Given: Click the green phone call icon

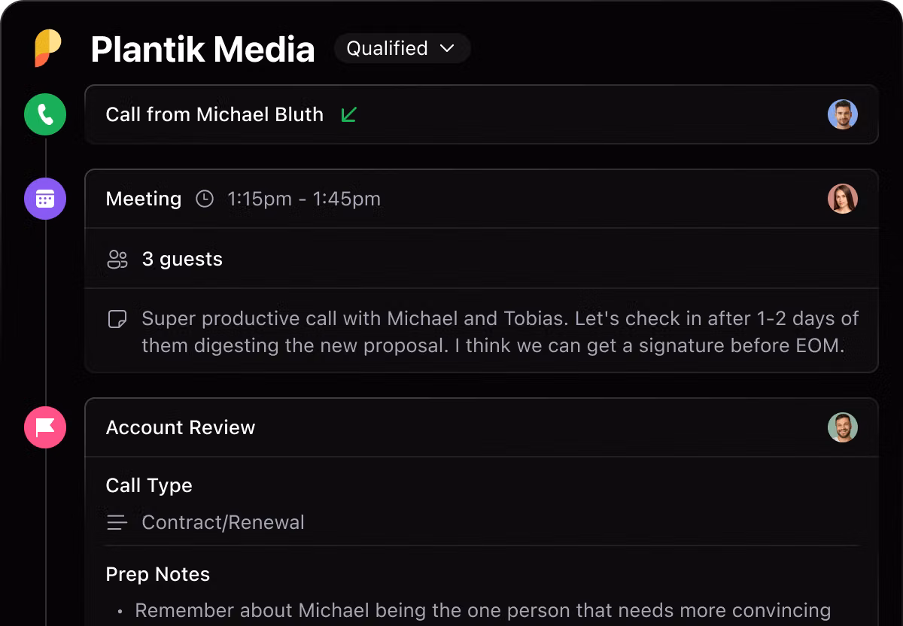Looking at the screenshot, I should [45, 114].
